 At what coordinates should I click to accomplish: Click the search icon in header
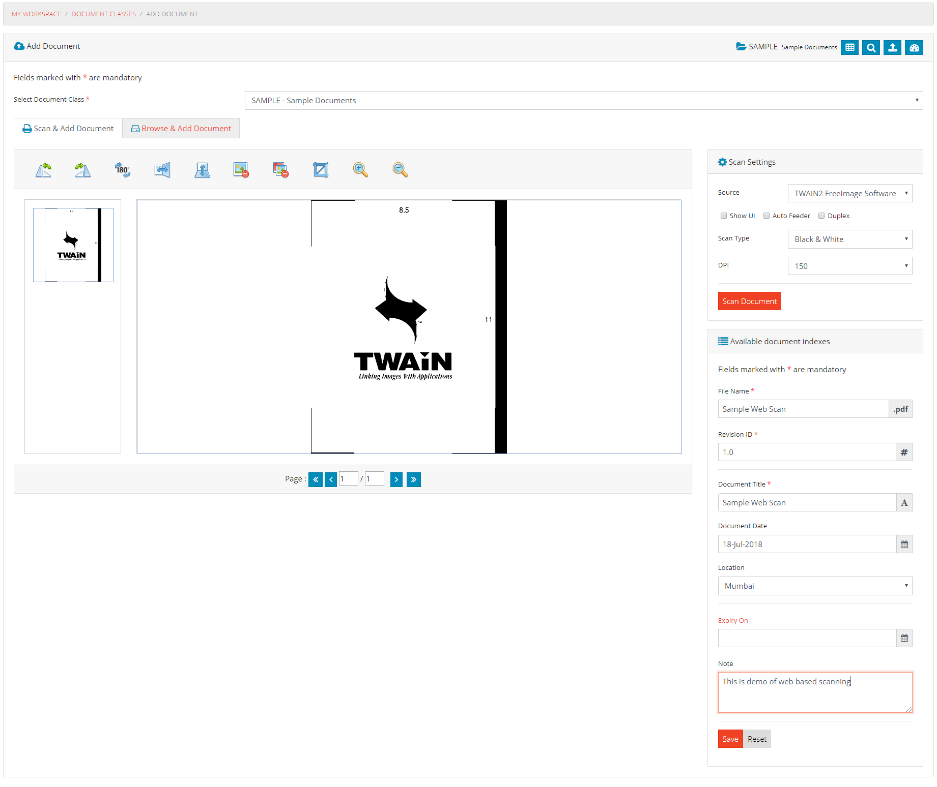pyautogui.click(x=871, y=47)
